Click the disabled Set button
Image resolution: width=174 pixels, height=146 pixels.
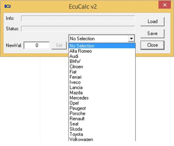click(59, 45)
